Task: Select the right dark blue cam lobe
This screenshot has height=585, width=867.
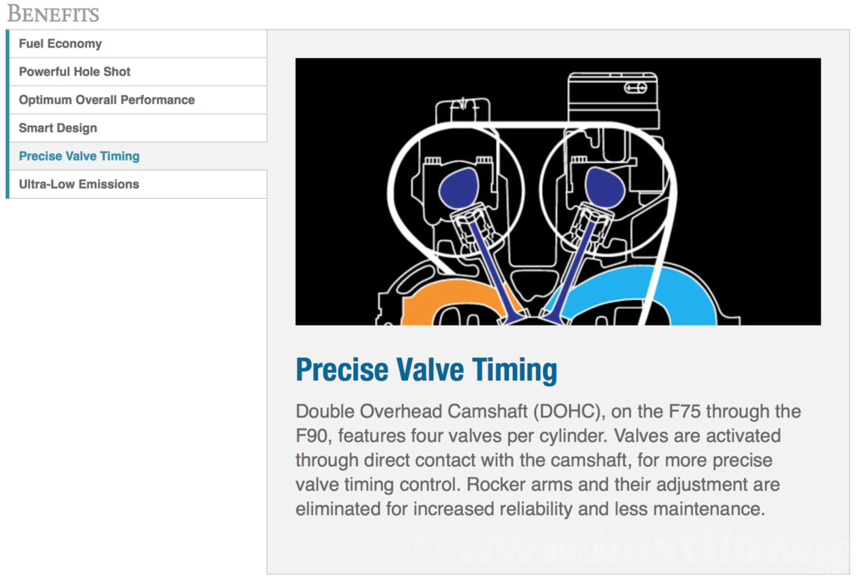Action: (604, 185)
